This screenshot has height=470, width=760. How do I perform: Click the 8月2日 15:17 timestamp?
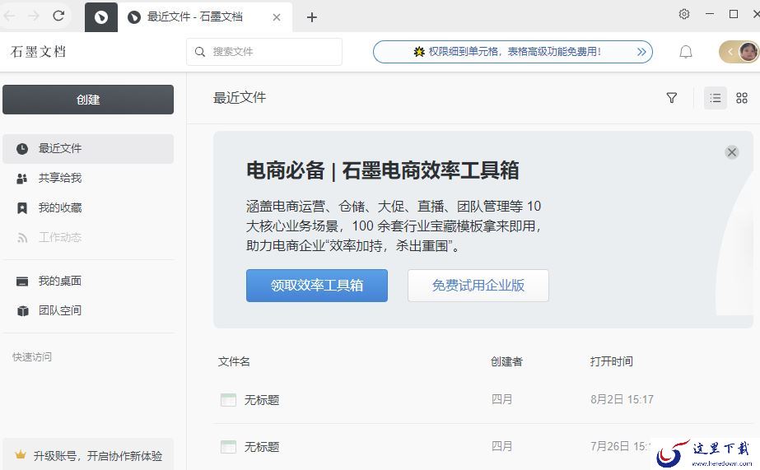[622, 399]
